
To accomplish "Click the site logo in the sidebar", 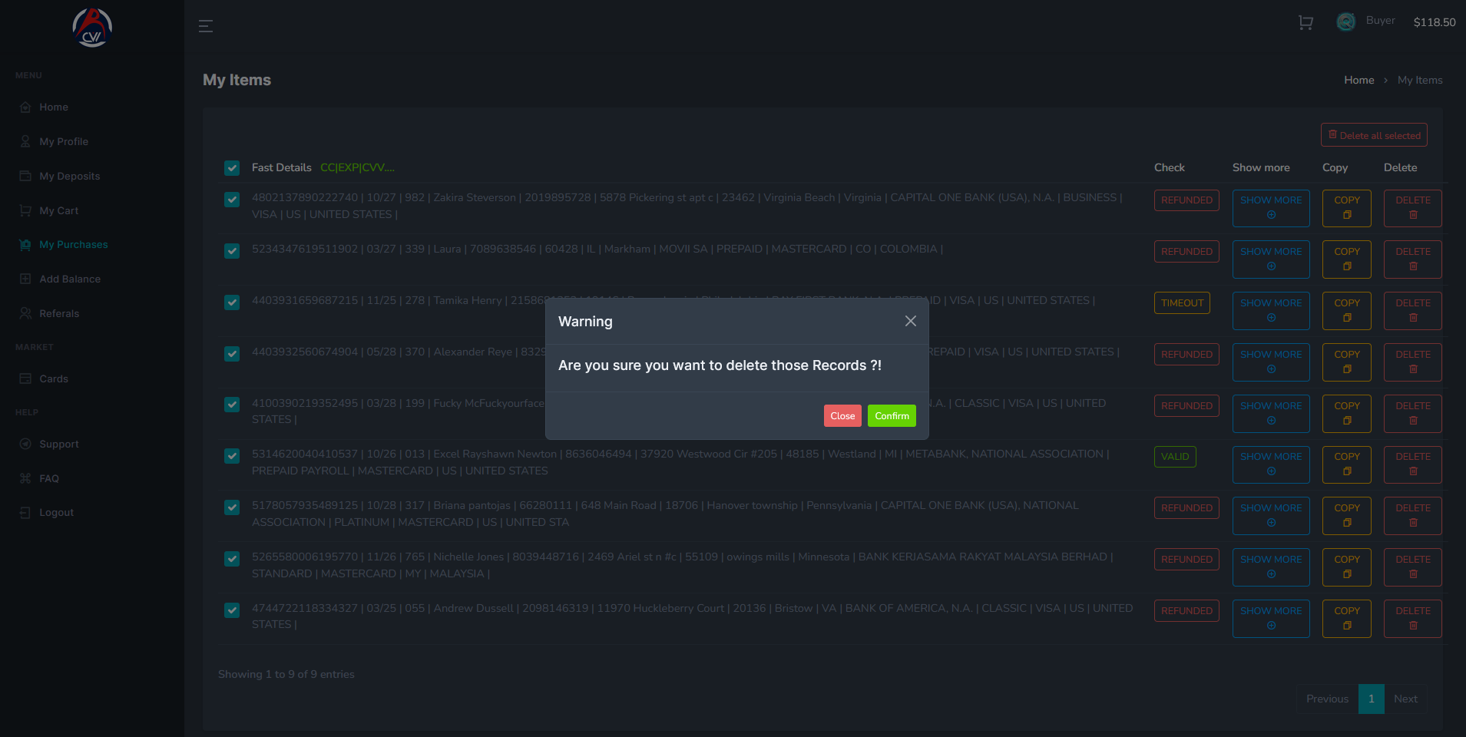I will click(92, 28).
